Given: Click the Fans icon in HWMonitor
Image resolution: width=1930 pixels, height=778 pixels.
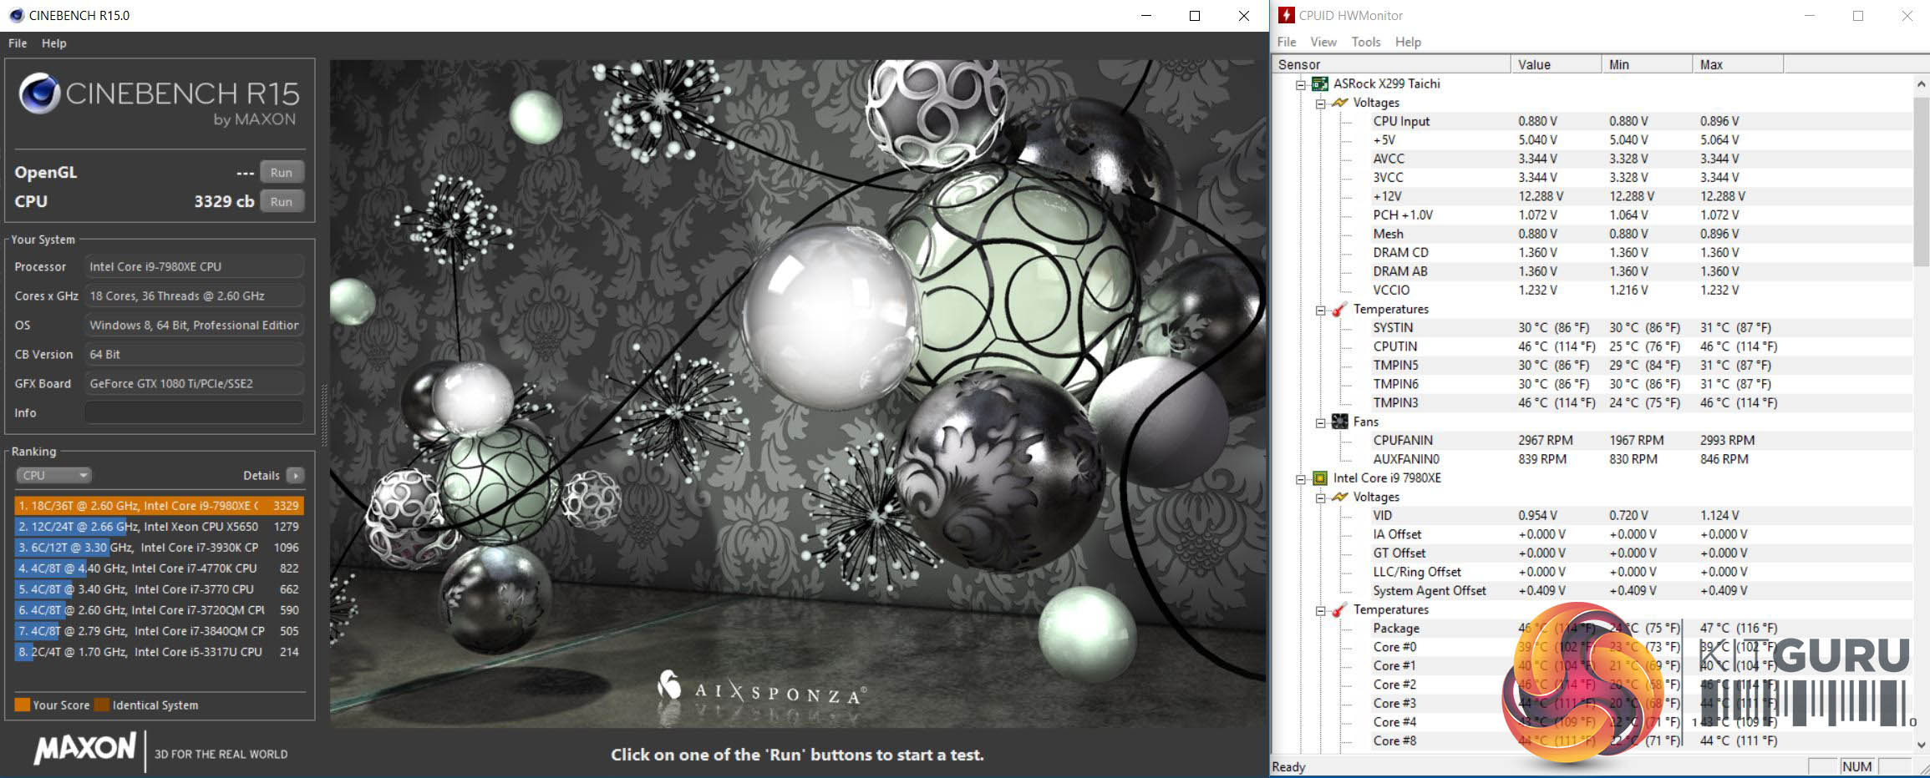Looking at the screenshot, I should click(1340, 422).
